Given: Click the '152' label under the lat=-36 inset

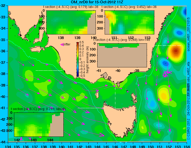Looking at the screenshot, I should point(131,38).
